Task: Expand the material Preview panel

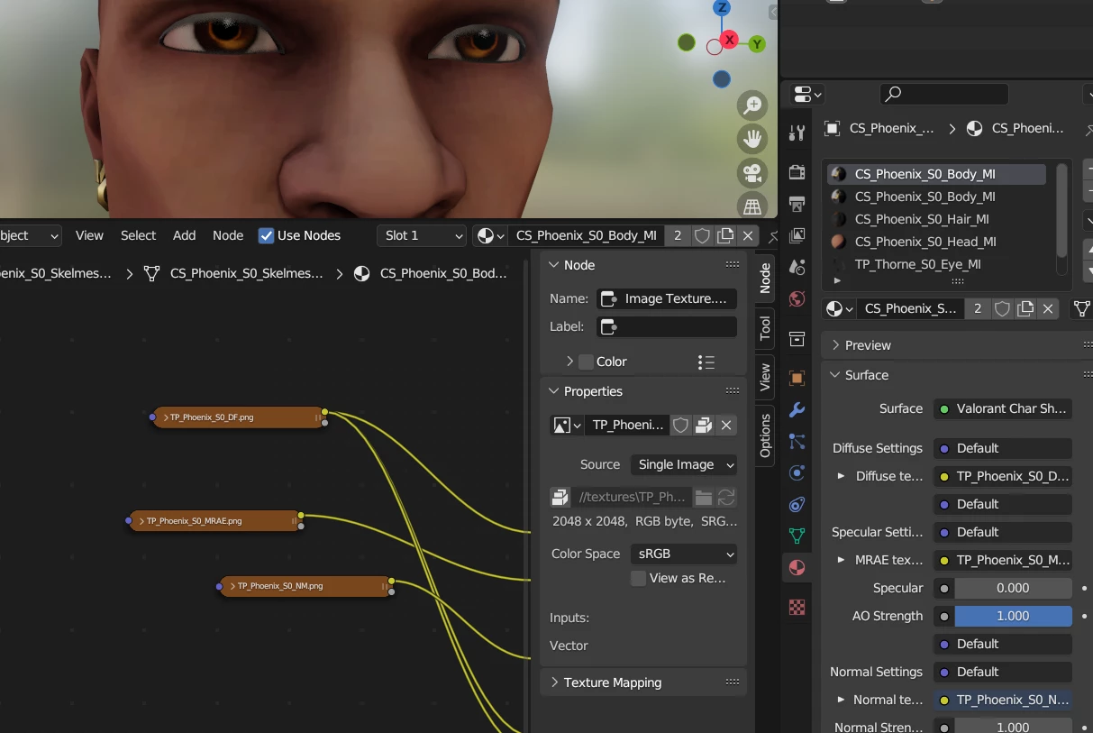Action: click(x=835, y=345)
